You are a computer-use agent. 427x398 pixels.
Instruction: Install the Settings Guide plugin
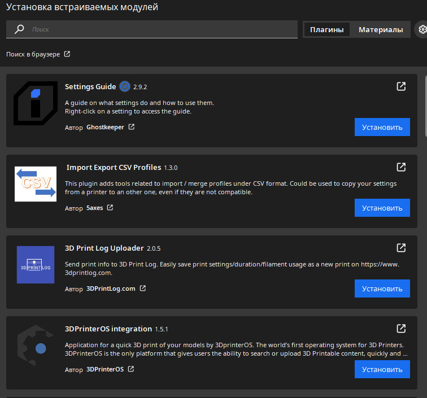[382, 127]
